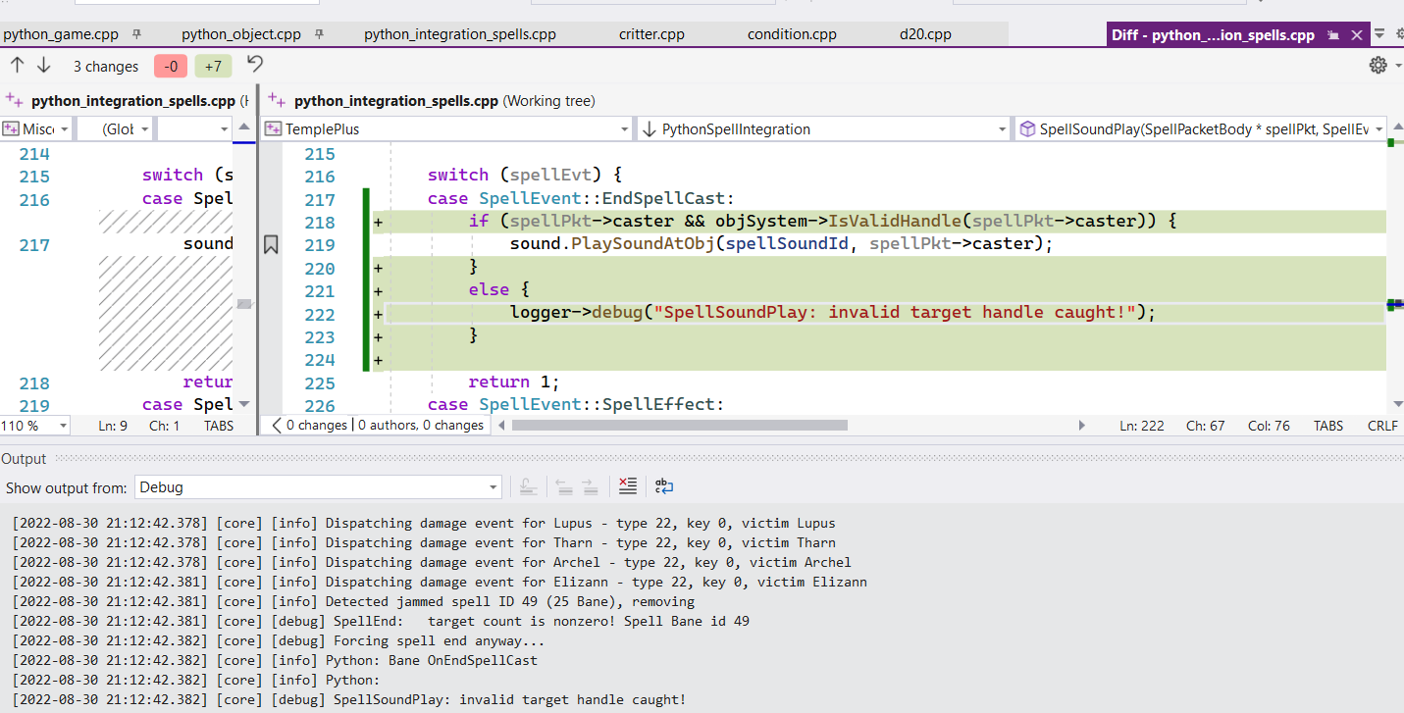Image resolution: width=1404 pixels, height=713 pixels.
Task: Switch to condition.cpp tab
Action: click(792, 34)
